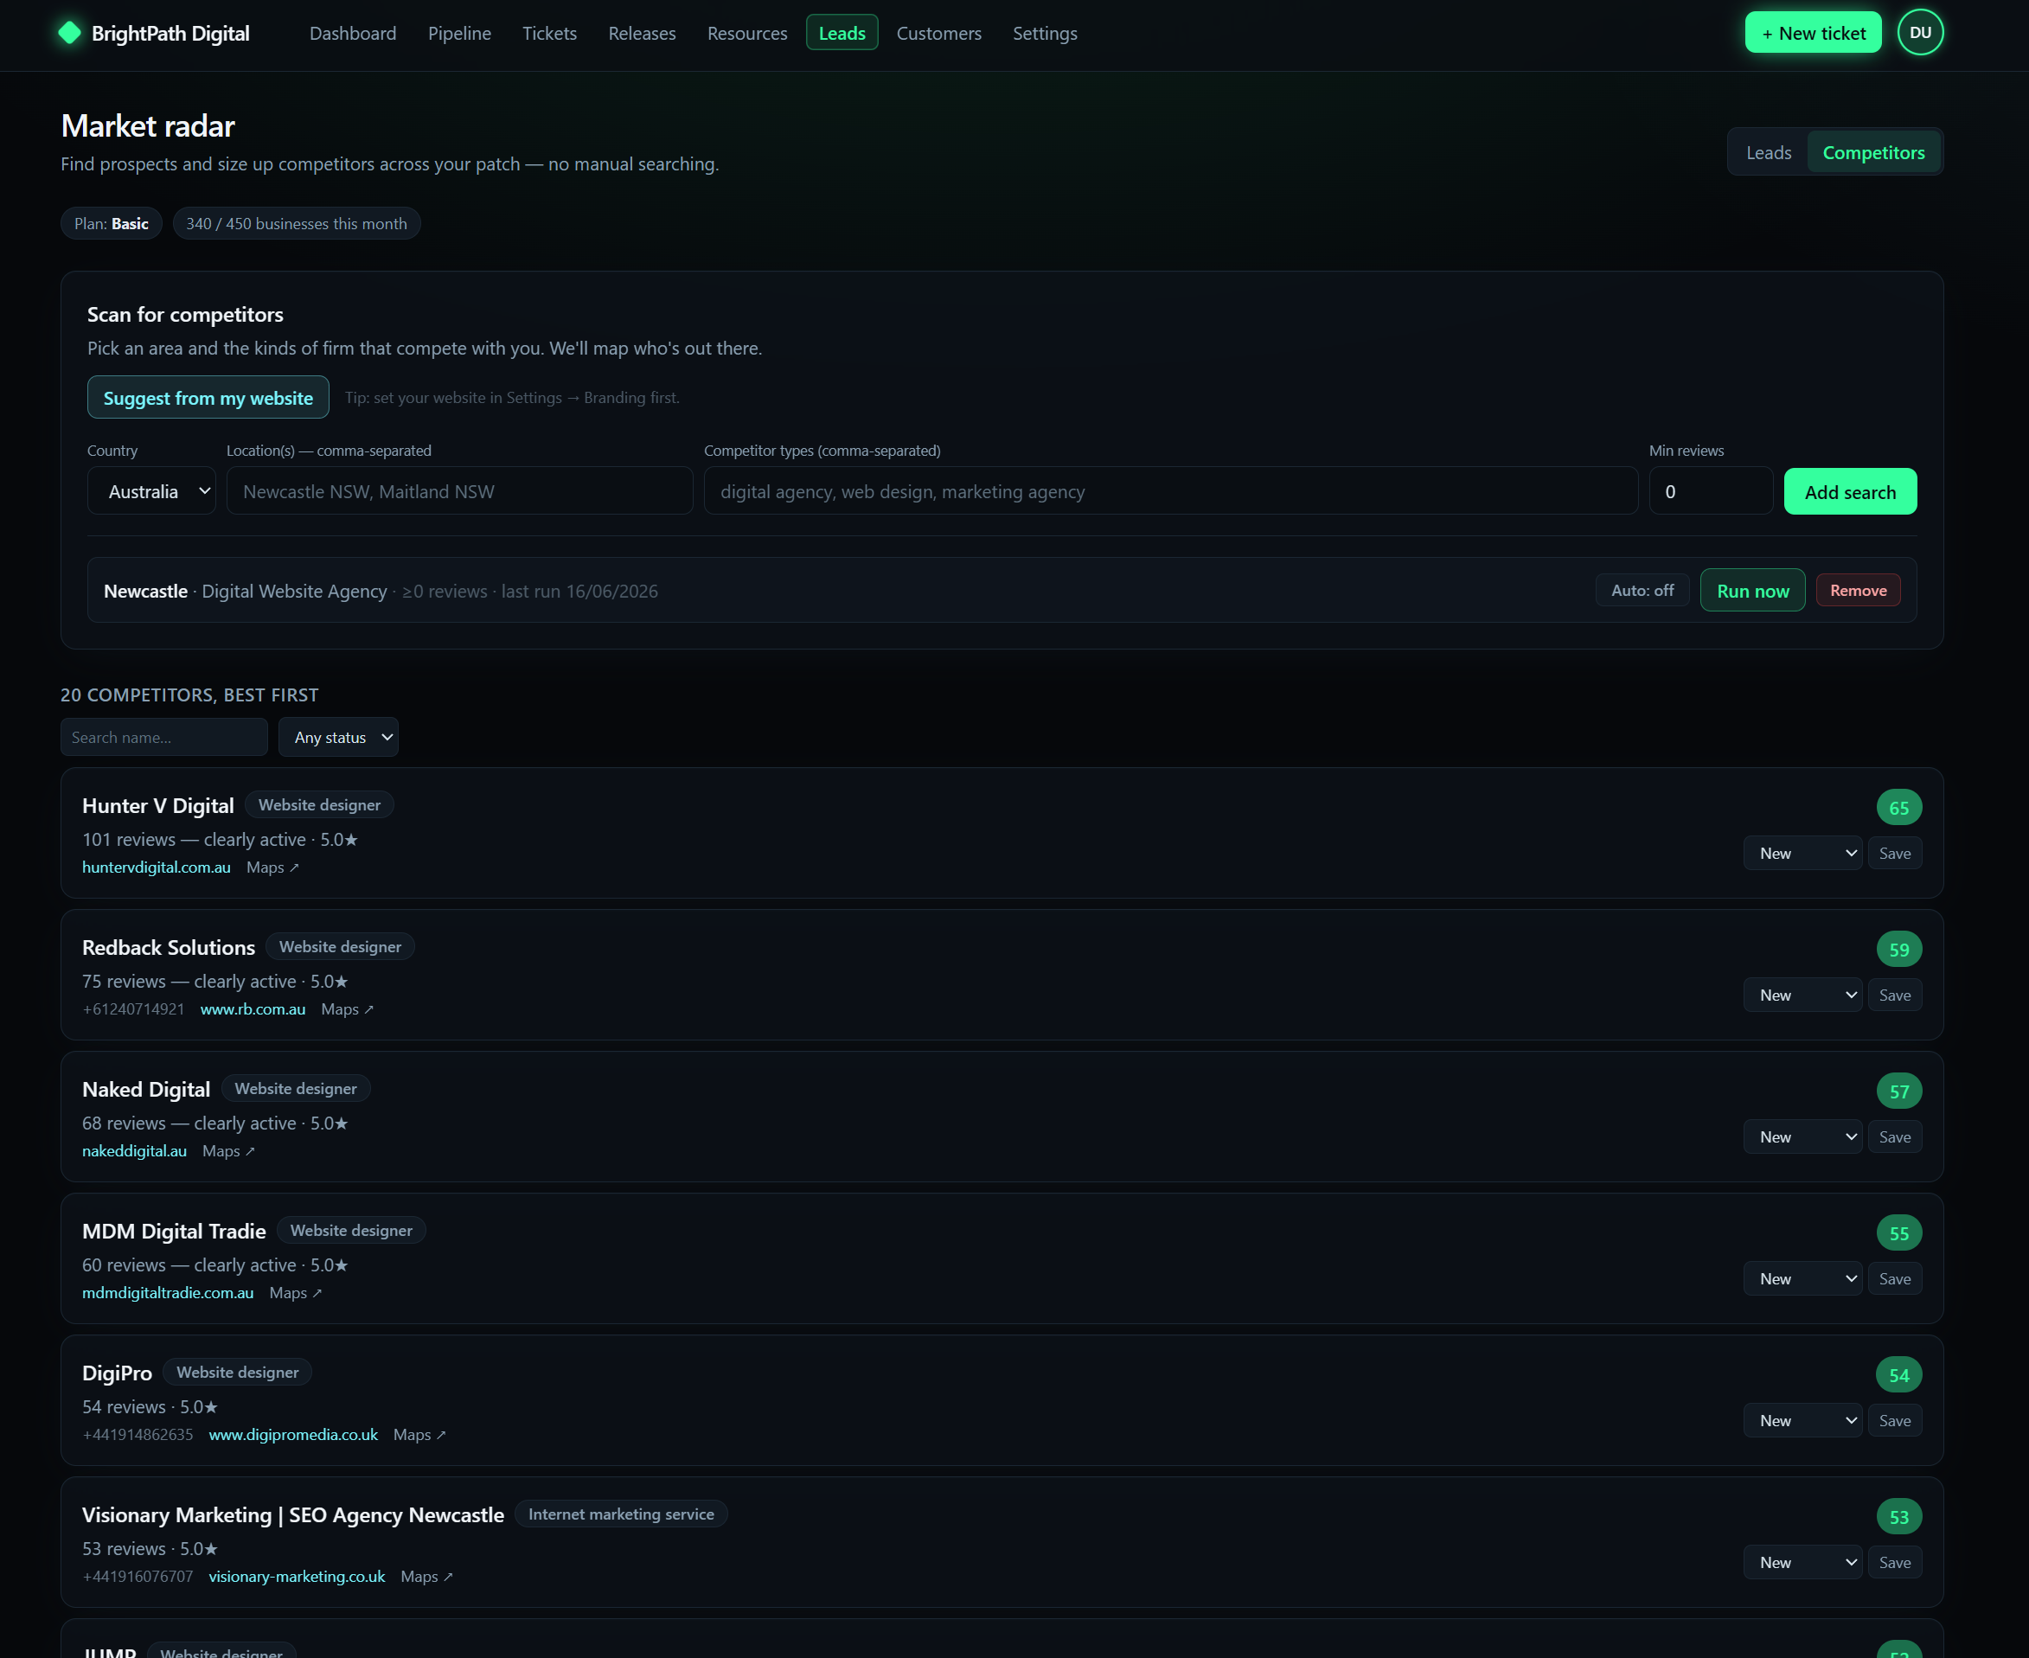This screenshot has height=1658, width=2029.
Task: Save status for Visionary Marketing
Action: [x=1894, y=1563]
